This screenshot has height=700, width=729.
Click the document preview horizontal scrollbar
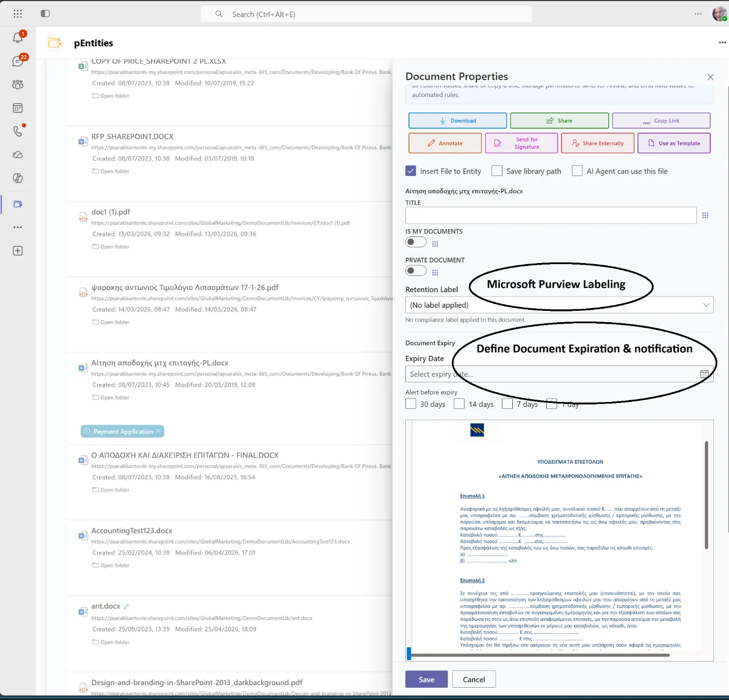540,655
